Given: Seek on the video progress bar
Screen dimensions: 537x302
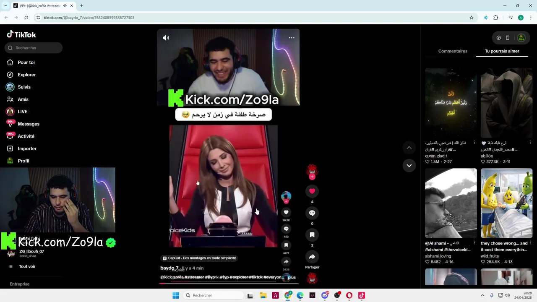Looking at the screenshot, I should (x=229, y=283).
